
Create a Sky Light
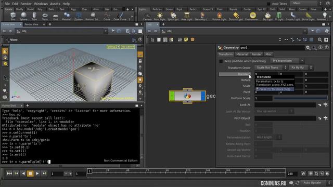point(267,16)
